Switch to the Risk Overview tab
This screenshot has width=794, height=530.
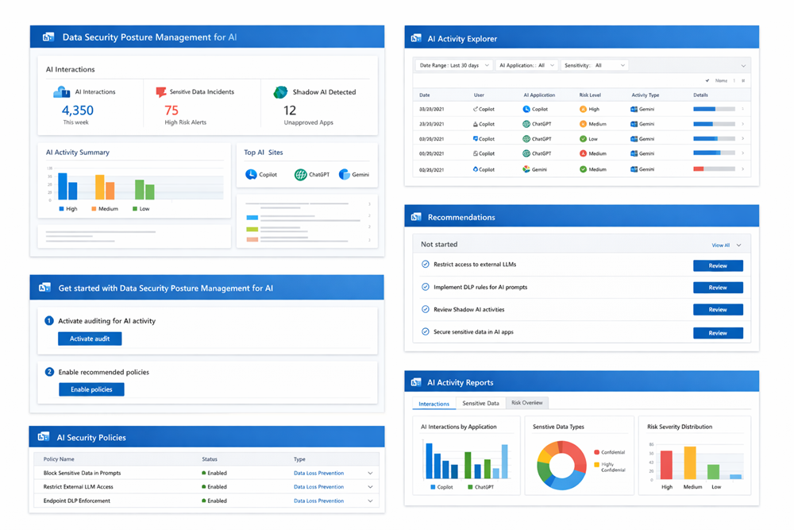point(526,403)
